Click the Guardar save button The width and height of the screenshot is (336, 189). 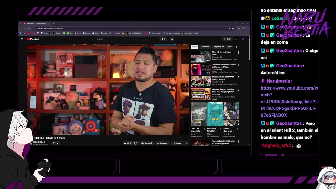177,143
